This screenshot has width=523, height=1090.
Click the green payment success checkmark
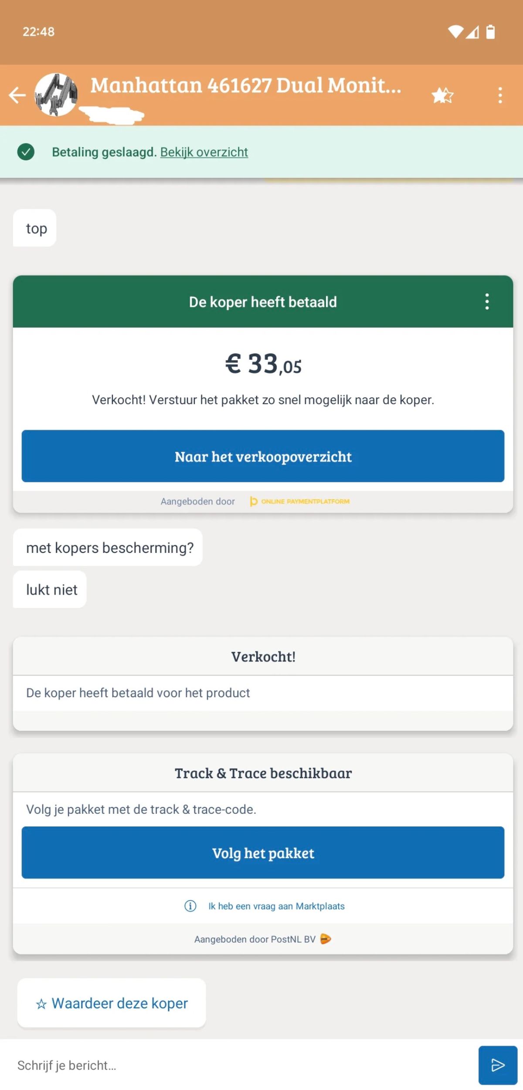pos(26,152)
